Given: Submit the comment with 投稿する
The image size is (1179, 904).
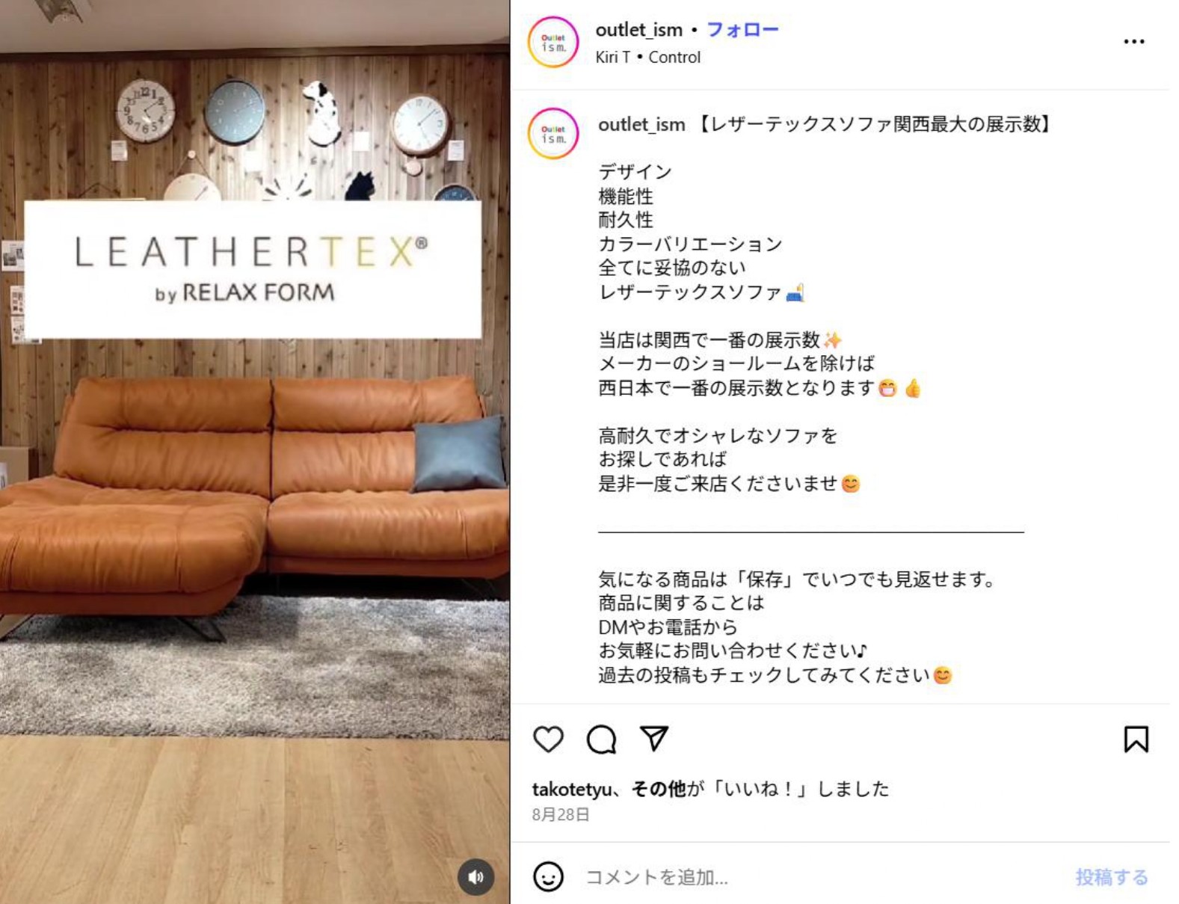Looking at the screenshot, I should click(x=1112, y=876).
